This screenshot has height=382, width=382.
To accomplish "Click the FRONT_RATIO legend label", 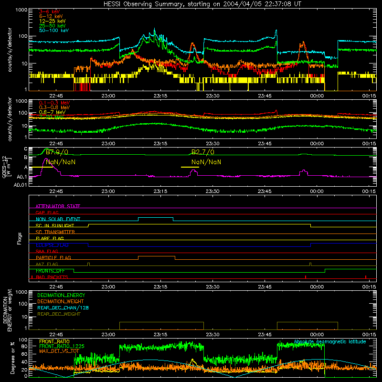I will click(54, 341).
